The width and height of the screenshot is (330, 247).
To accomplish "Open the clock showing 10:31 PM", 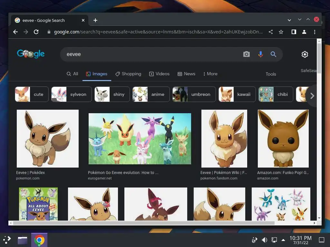I will [x=301, y=240].
